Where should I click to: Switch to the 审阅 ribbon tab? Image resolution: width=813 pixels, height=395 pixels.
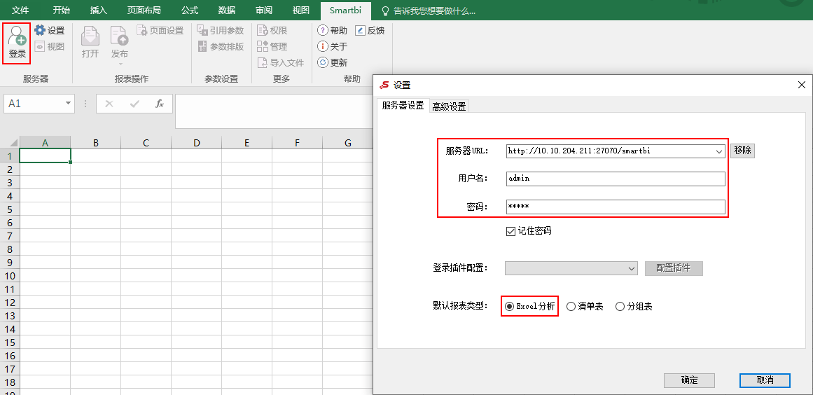(x=264, y=11)
